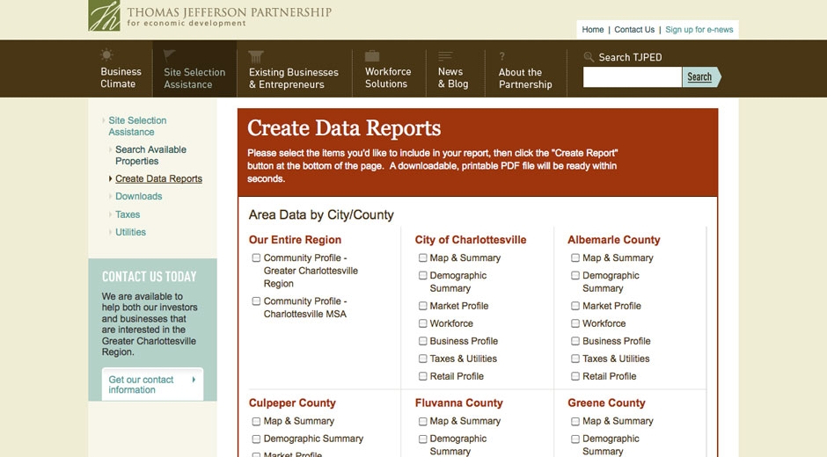Click the Area Data by City/County heading
827x457 pixels.
(x=321, y=215)
